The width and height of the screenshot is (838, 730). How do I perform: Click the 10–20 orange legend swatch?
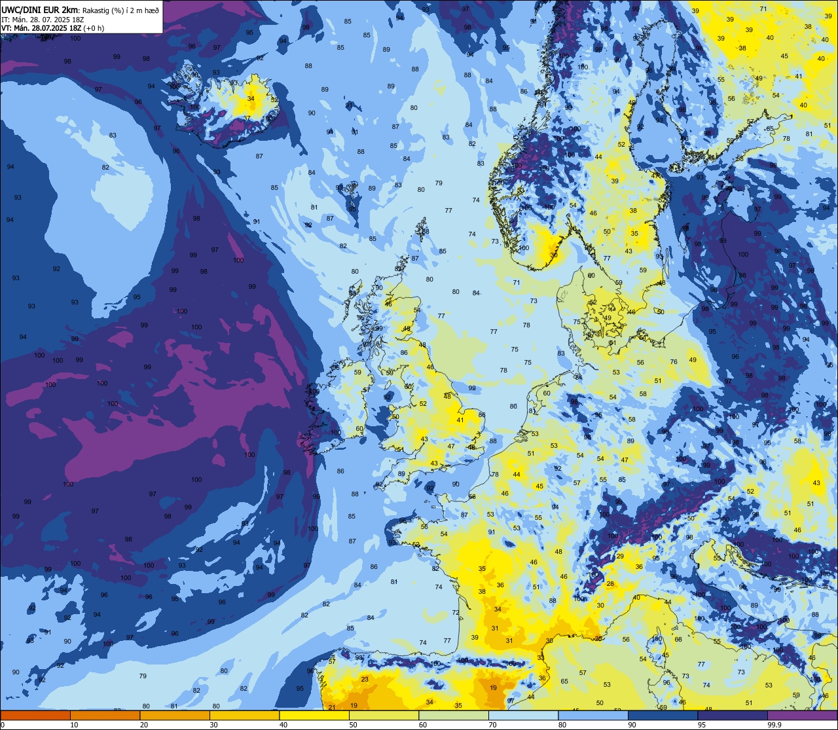(105, 715)
